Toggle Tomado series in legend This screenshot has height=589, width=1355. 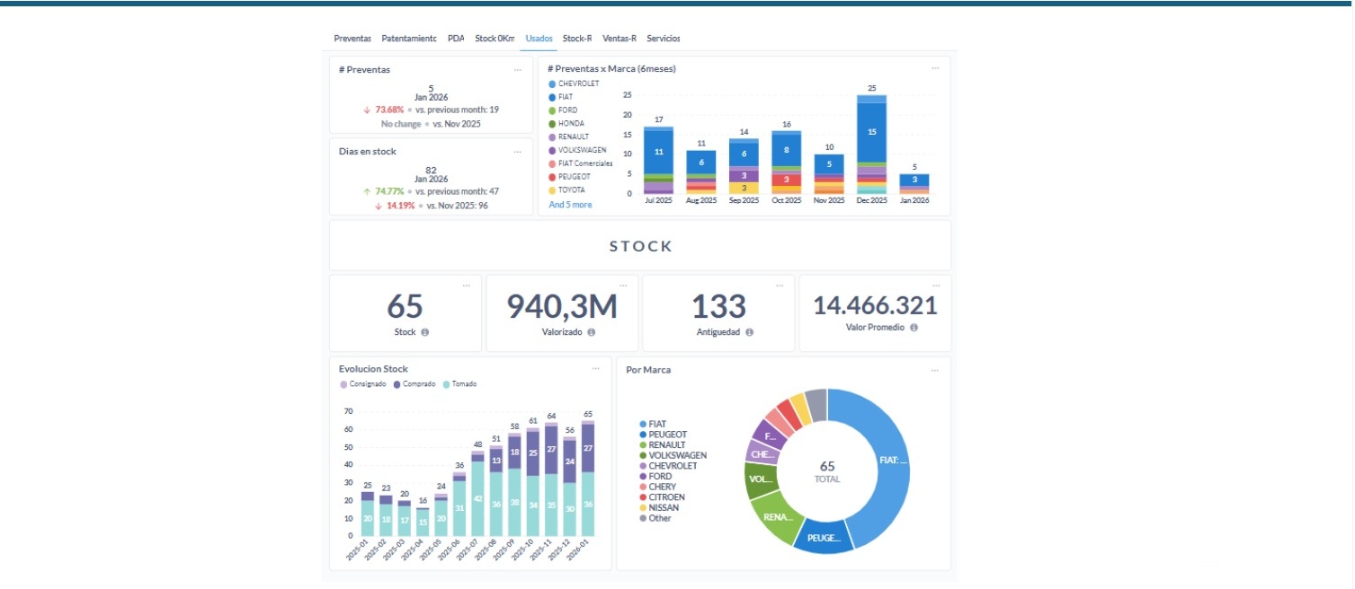[x=460, y=384]
